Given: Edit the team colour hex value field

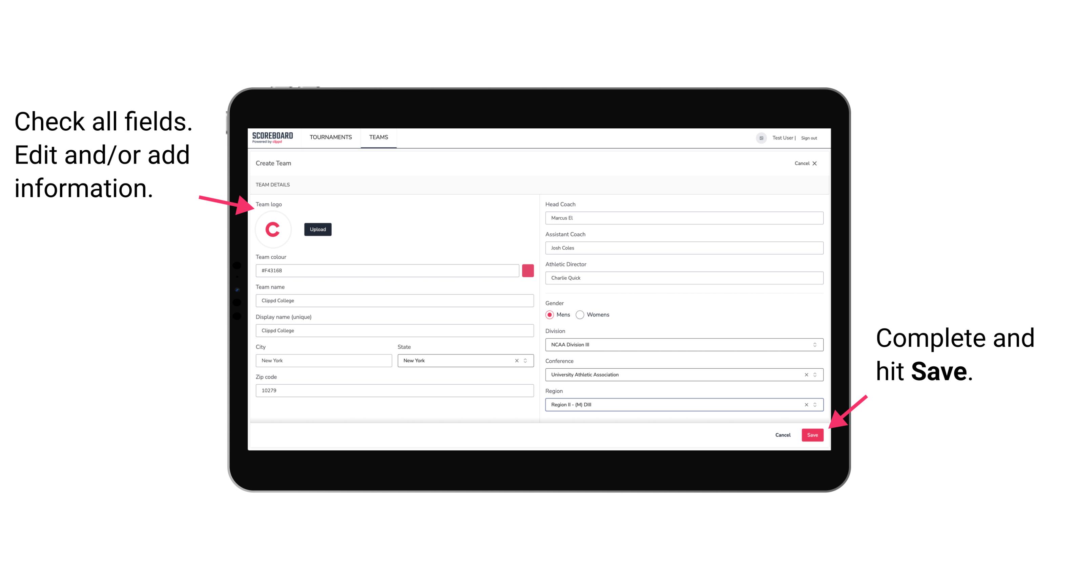Looking at the screenshot, I should (389, 270).
